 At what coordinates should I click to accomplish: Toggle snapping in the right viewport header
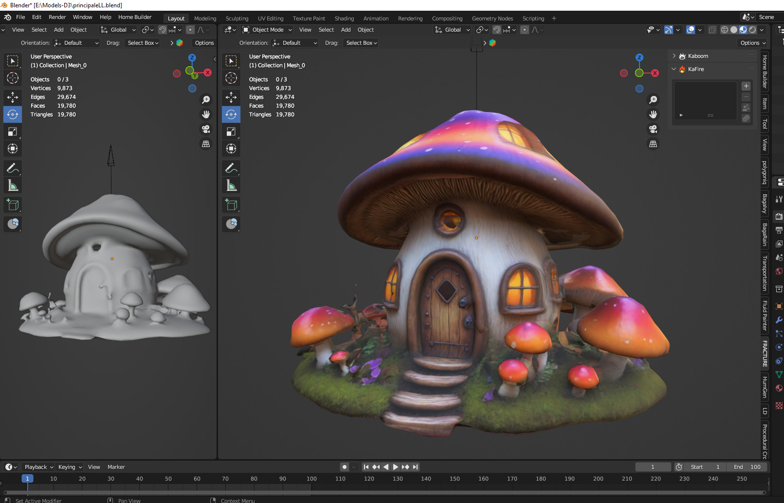[496, 30]
